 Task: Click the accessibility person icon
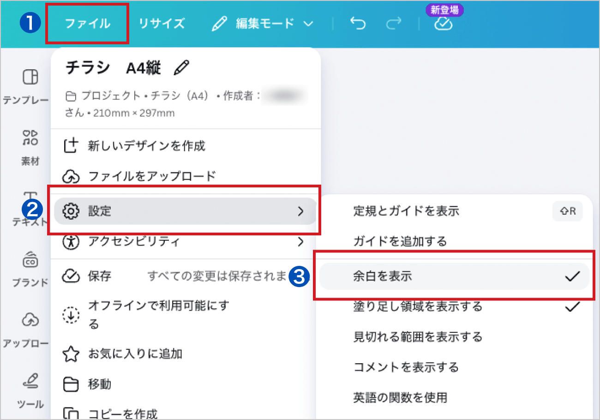click(x=71, y=241)
